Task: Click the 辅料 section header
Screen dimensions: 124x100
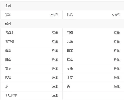Action: tap(8, 24)
